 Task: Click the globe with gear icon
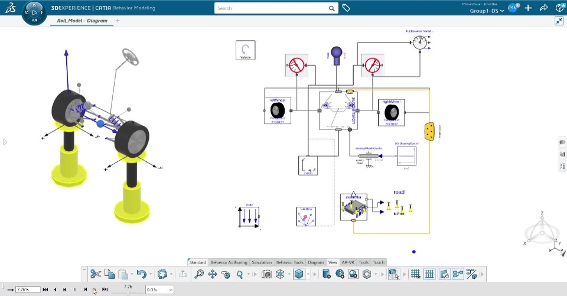[340, 274]
